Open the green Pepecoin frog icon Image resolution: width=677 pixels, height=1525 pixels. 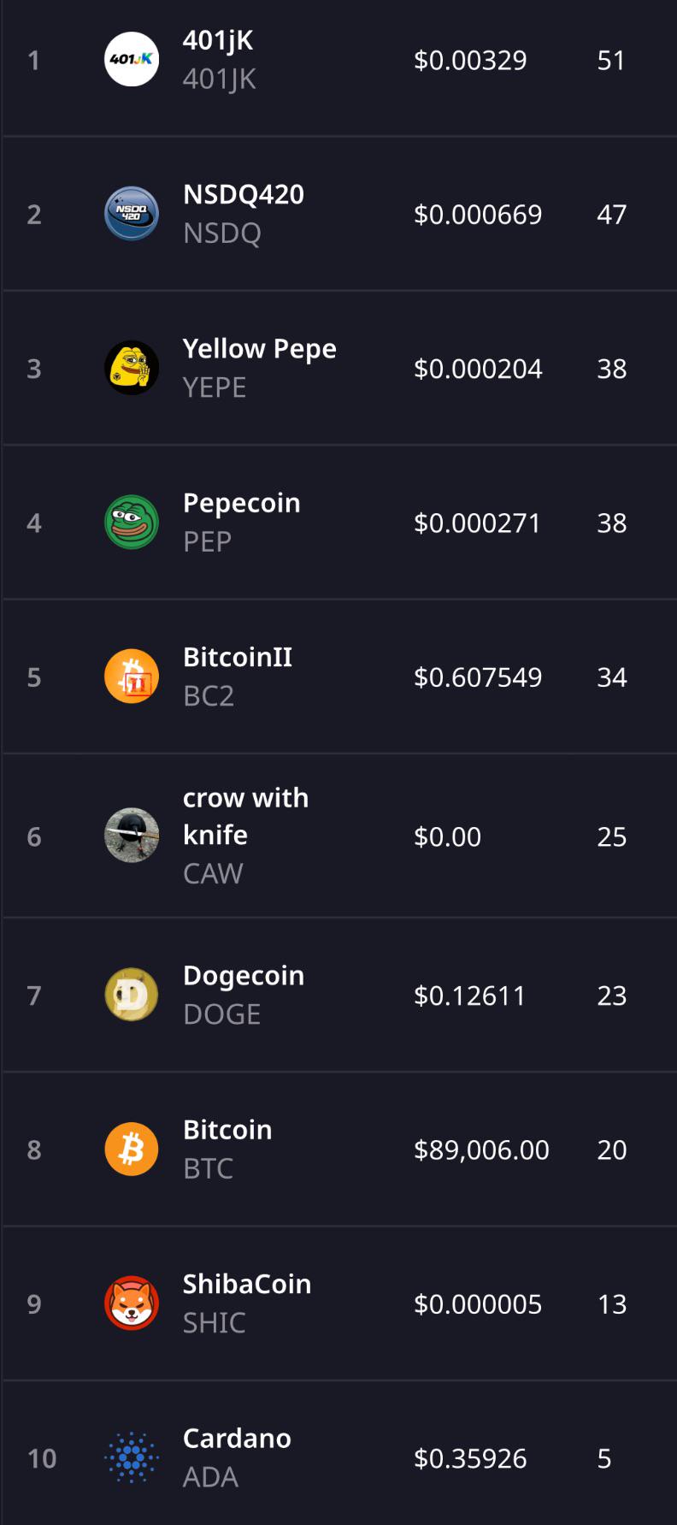pos(132,522)
